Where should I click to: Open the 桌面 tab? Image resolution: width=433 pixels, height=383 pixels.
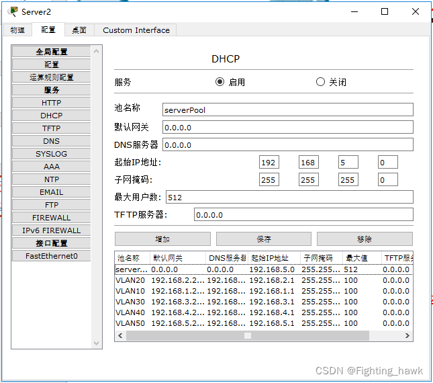click(x=79, y=30)
